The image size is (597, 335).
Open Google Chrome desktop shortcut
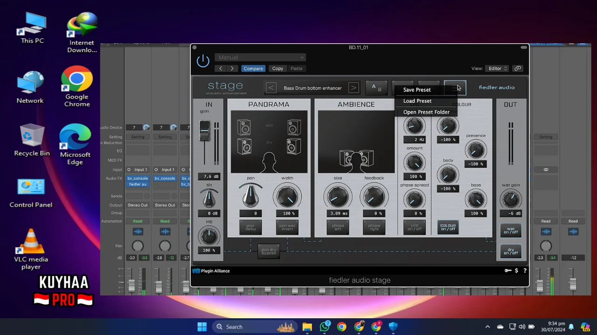[x=77, y=87]
